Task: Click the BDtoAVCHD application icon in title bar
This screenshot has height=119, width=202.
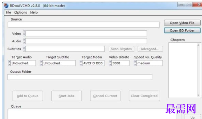Action: pos(6,6)
